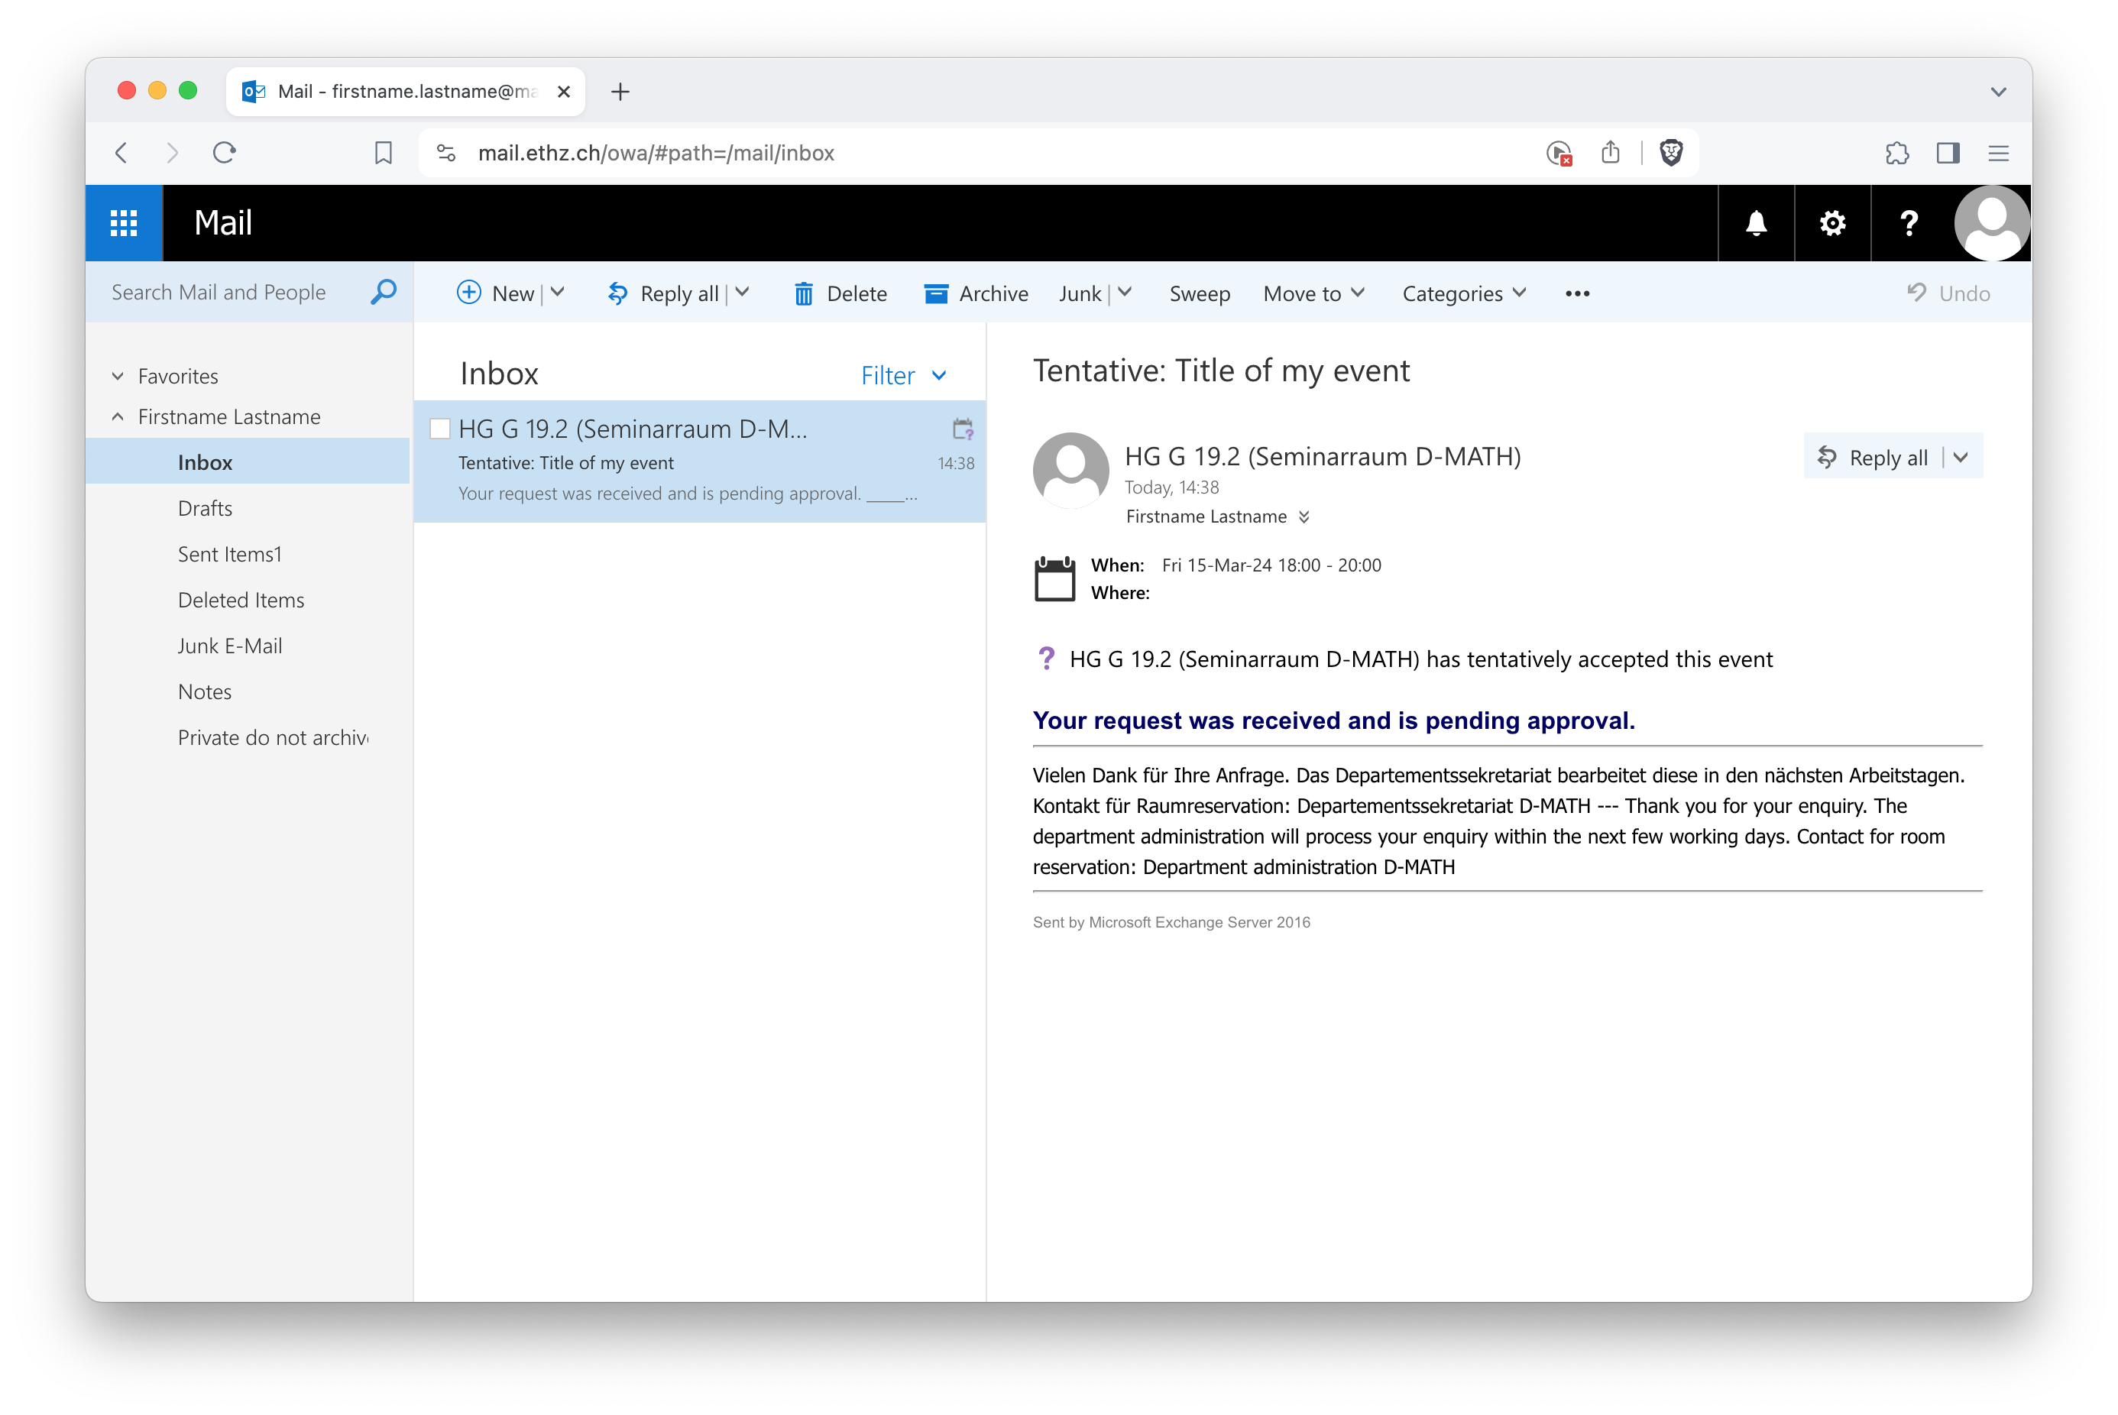Reload the page with browser refresh icon
Screen dimensions: 2118x1415
pyautogui.click(x=225, y=153)
